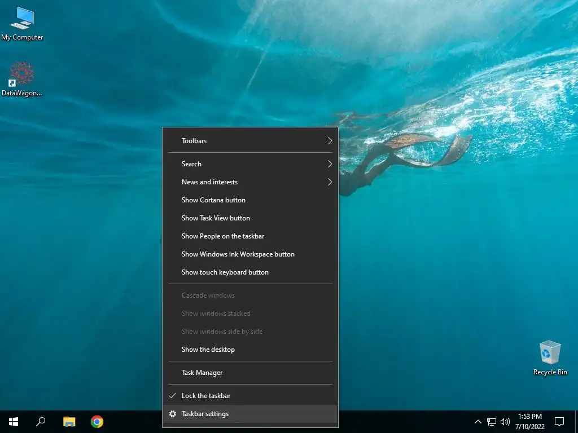Click the taskbar search magnifier icon
The image size is (578, 433).
point(41,422)
